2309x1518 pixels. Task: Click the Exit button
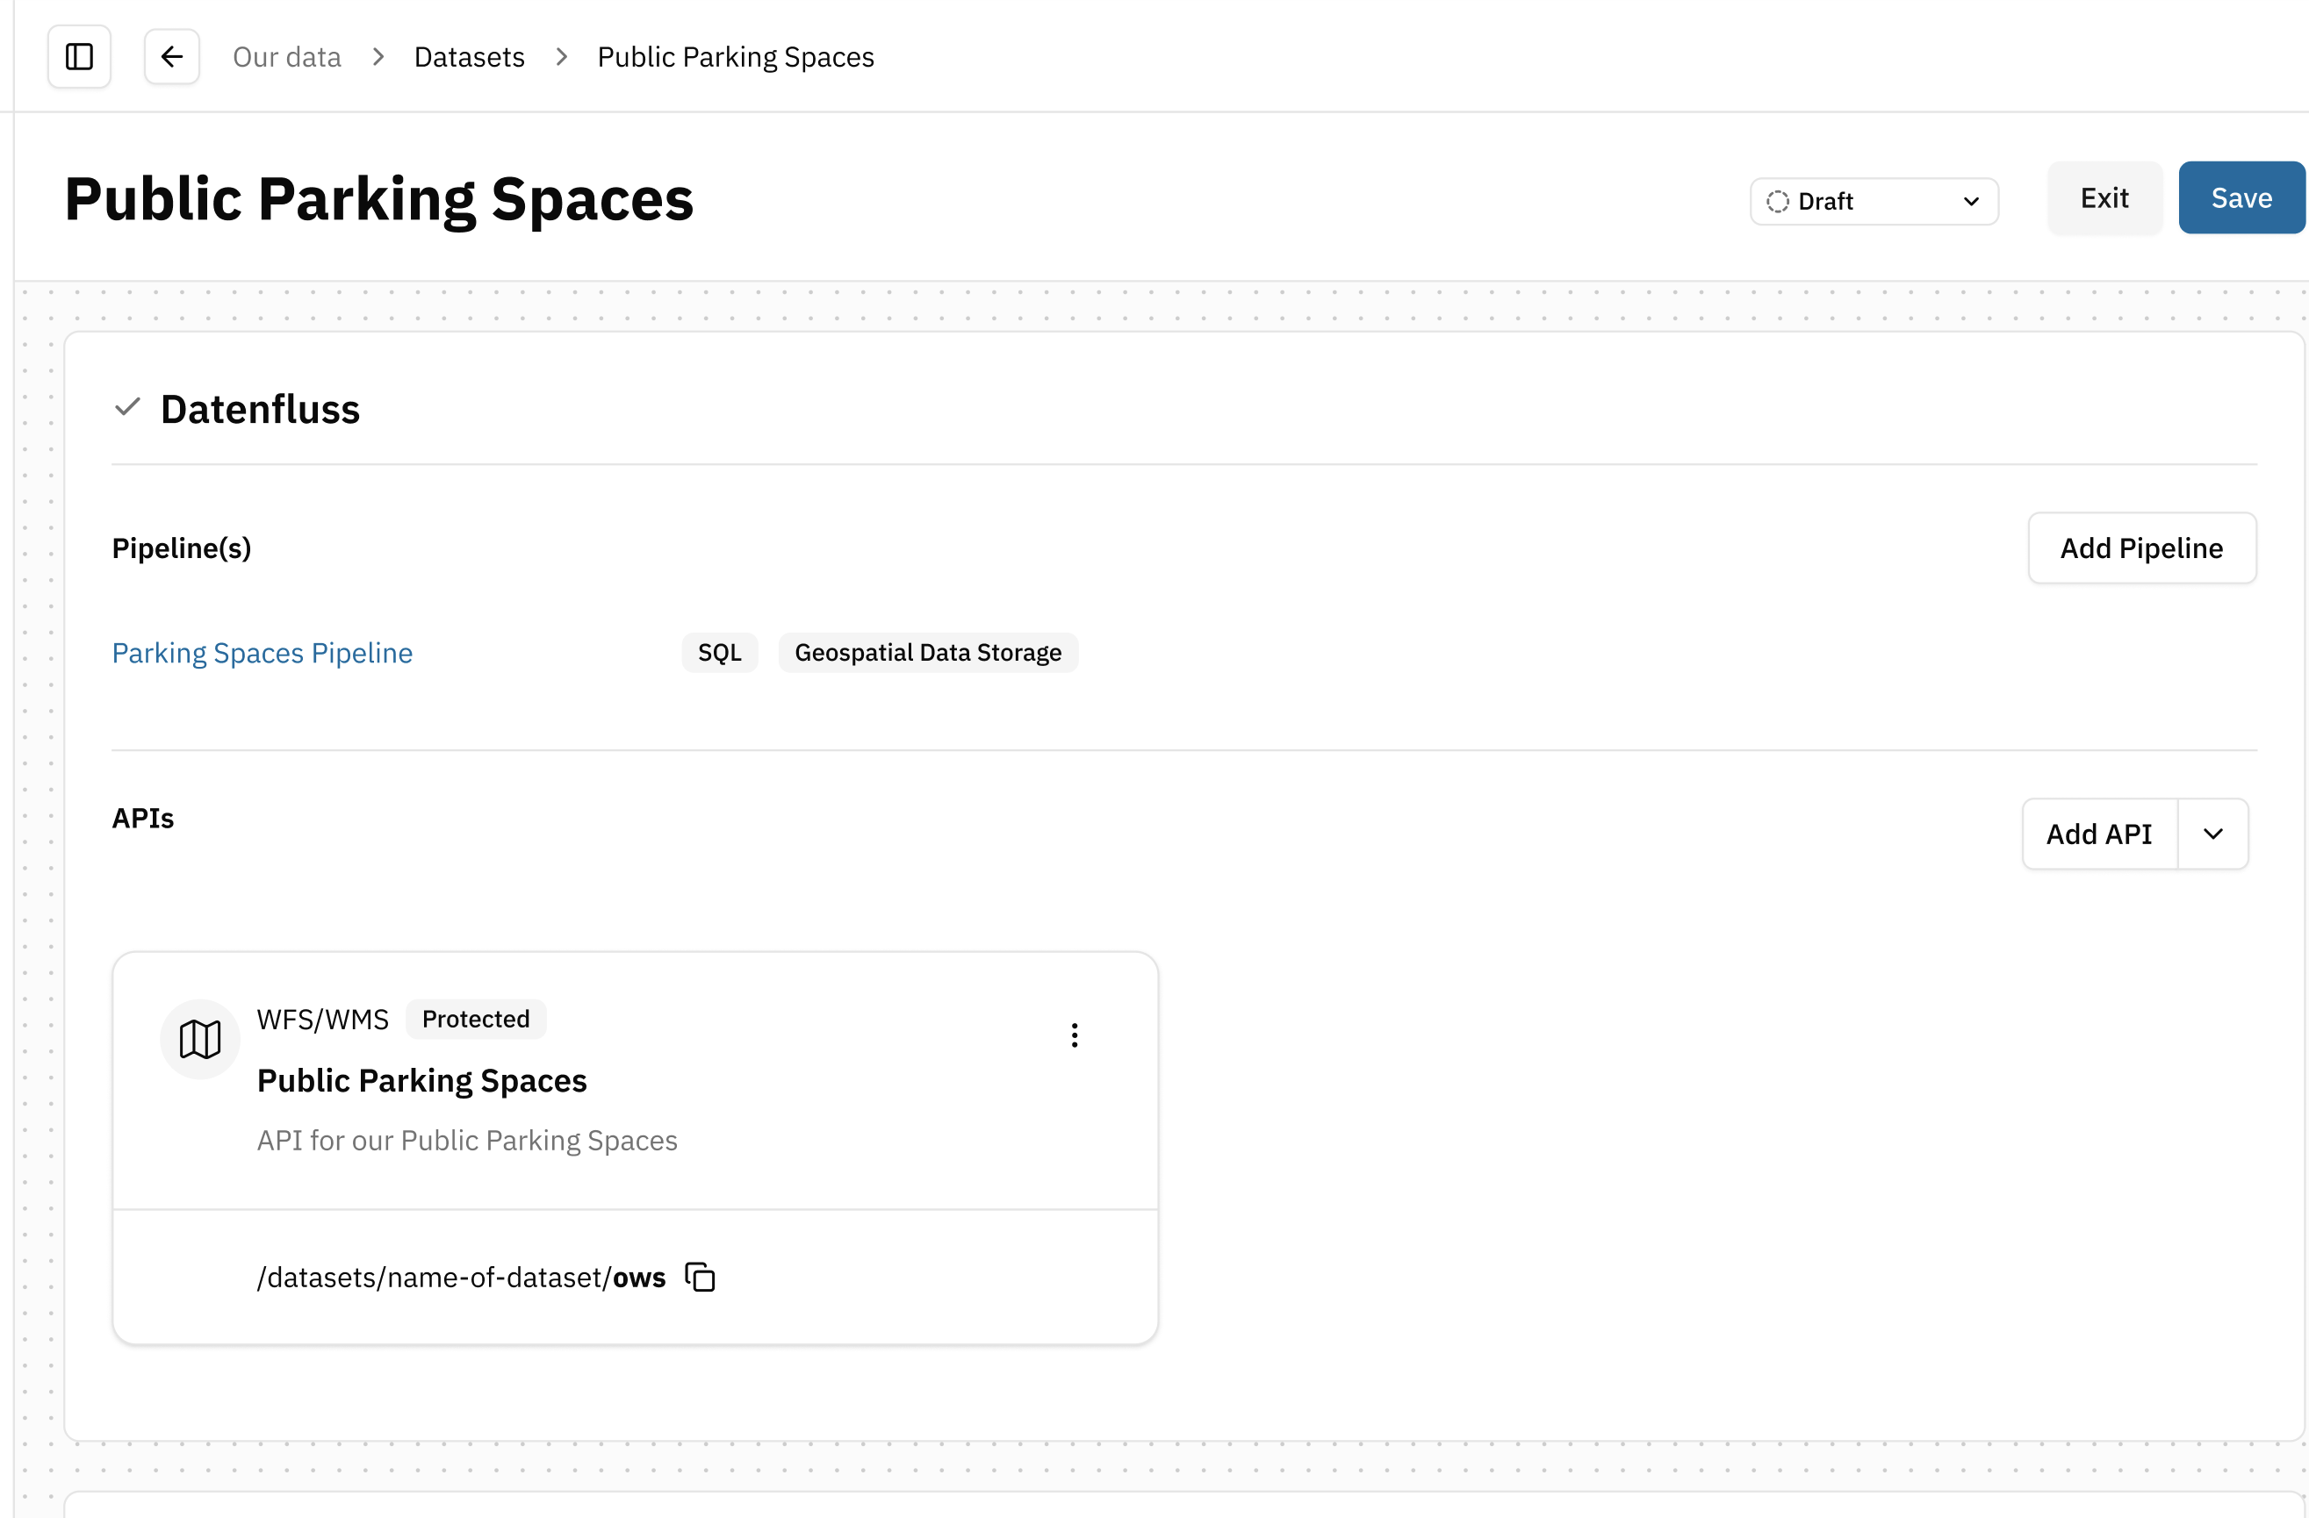click(2104, 197)
